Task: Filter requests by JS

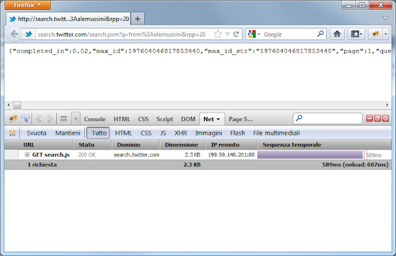Action: [163, 133]
